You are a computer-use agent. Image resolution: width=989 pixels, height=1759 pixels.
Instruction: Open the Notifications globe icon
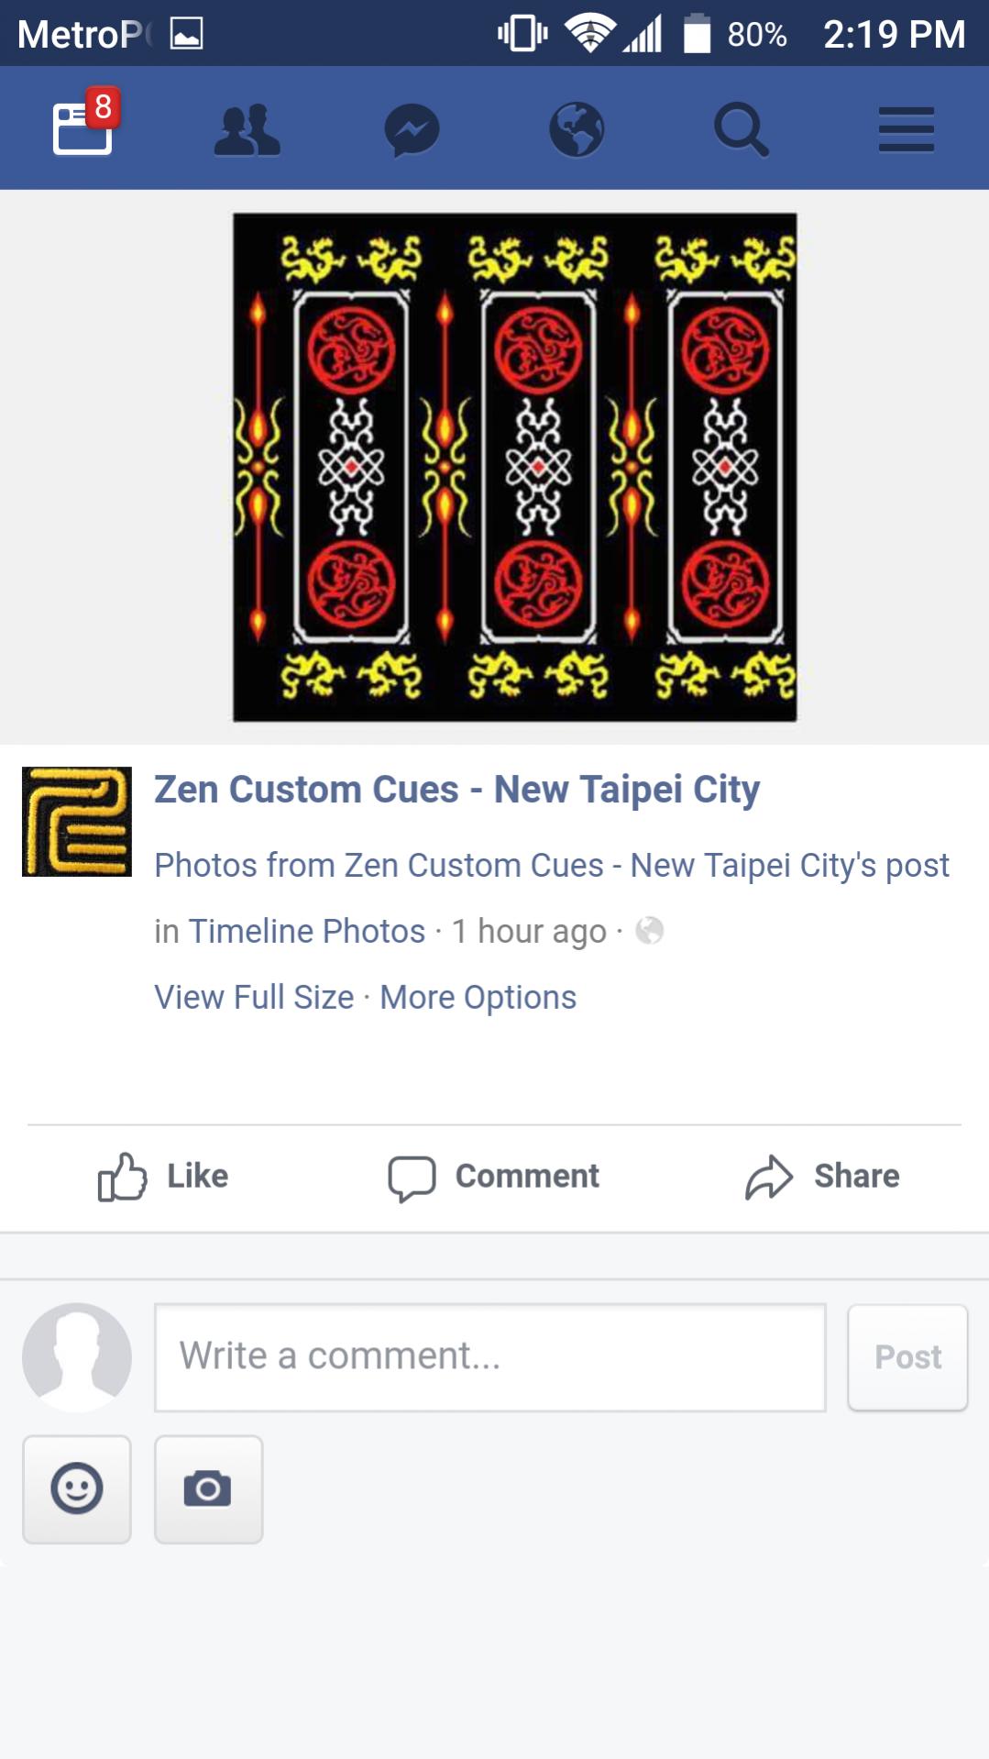[x=577, y=129]
